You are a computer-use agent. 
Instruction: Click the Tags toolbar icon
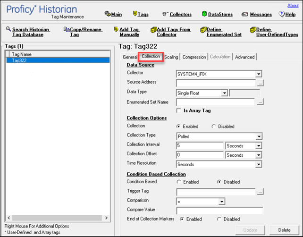pos(135,14)
